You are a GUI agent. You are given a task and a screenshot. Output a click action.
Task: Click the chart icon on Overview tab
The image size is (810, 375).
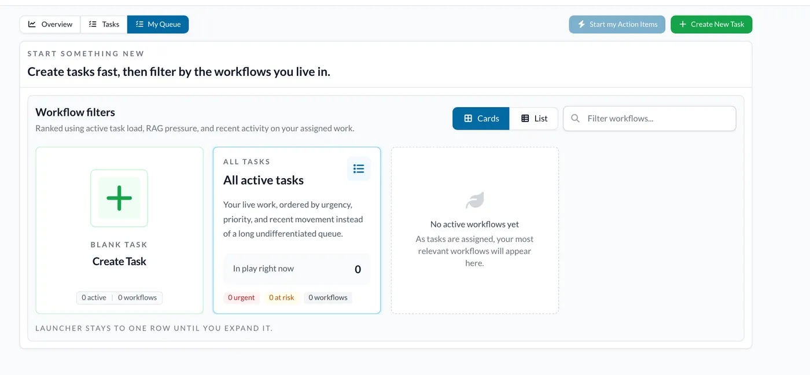[32, 24]
